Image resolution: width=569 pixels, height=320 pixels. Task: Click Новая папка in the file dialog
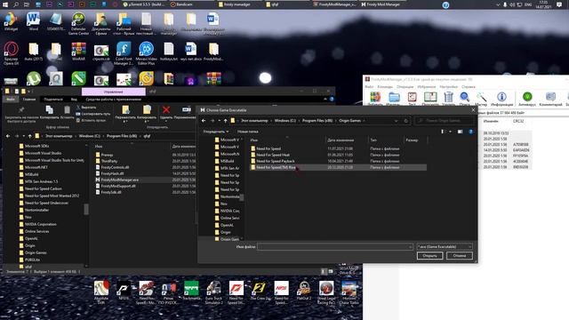click(247, 132)
